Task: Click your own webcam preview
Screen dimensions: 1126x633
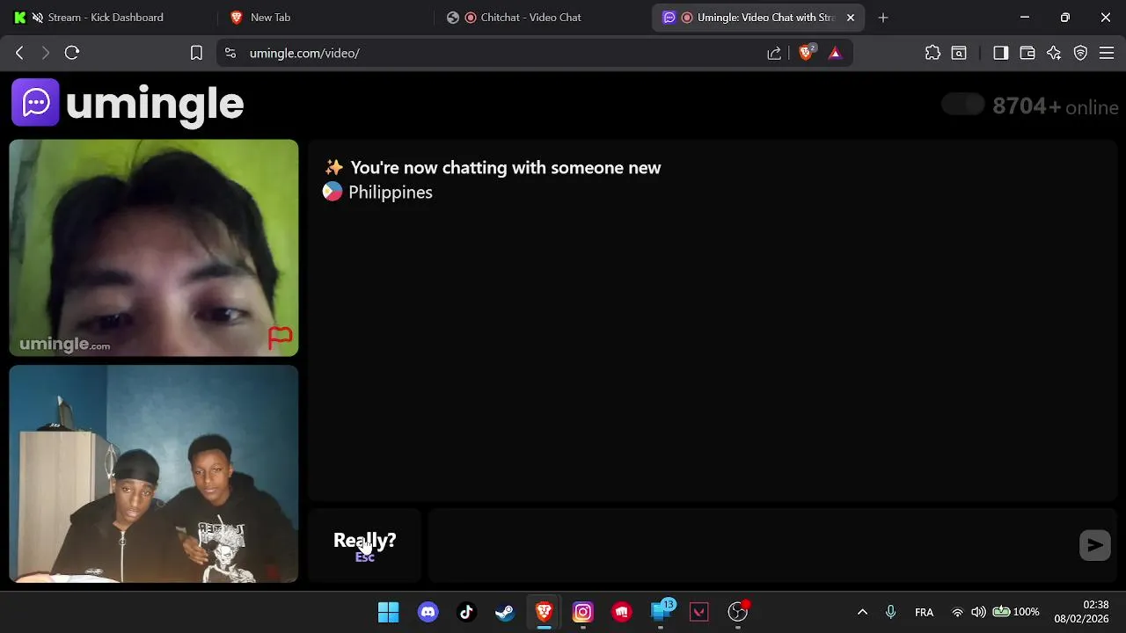Action: [154, 474]
